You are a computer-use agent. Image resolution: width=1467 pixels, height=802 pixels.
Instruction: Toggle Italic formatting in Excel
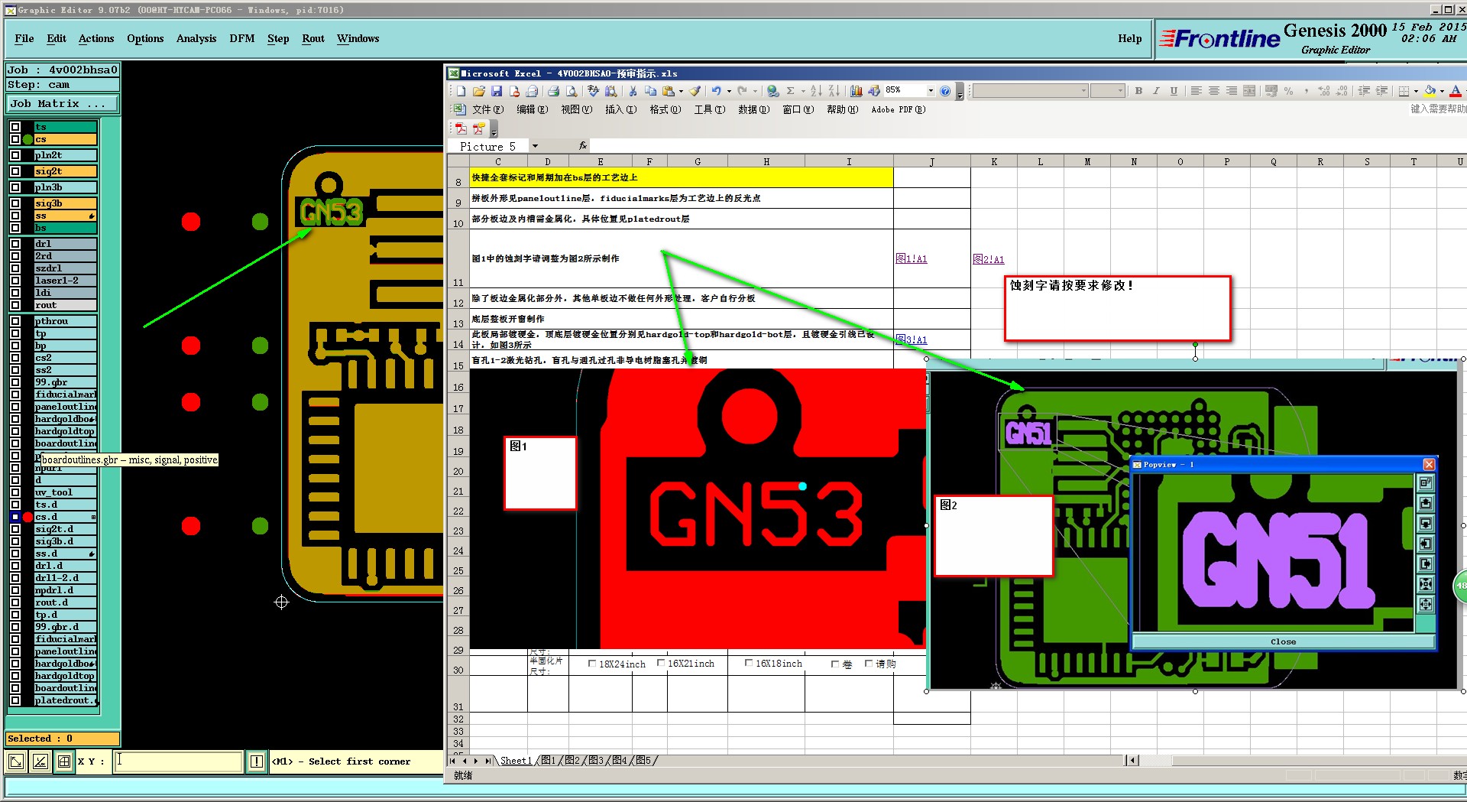[x=1156, y=91]
